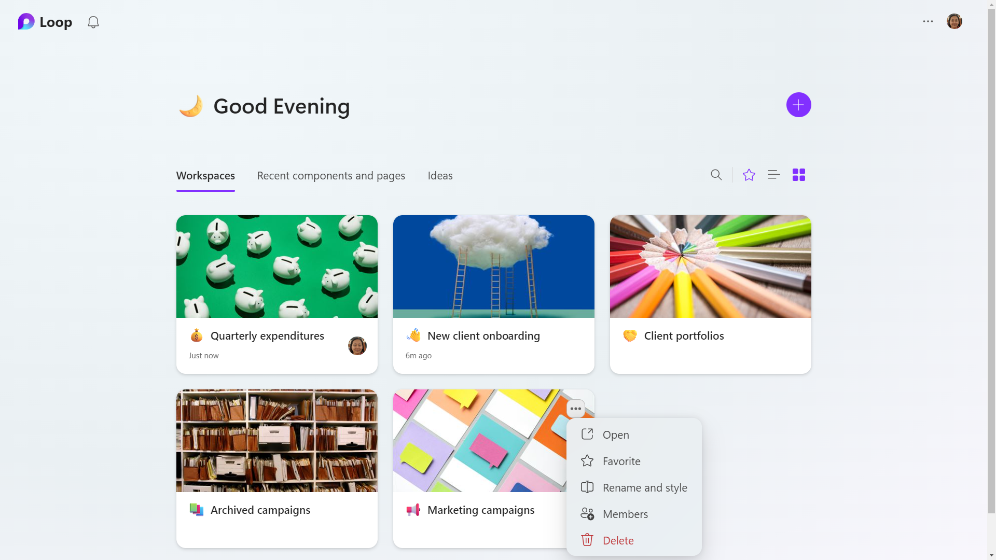Click the page vertical scrollbar

(991, 259)
